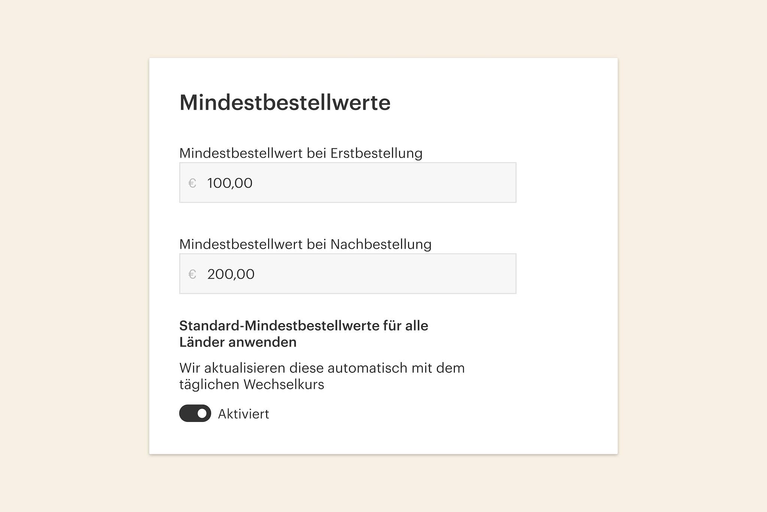Click the 200,00 value in the second field

(x=231, y=274)
